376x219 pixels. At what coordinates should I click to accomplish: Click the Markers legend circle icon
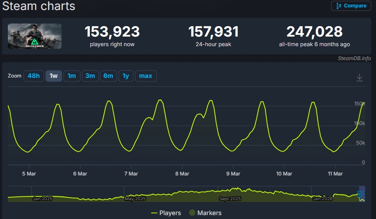[x=191, y=213]
